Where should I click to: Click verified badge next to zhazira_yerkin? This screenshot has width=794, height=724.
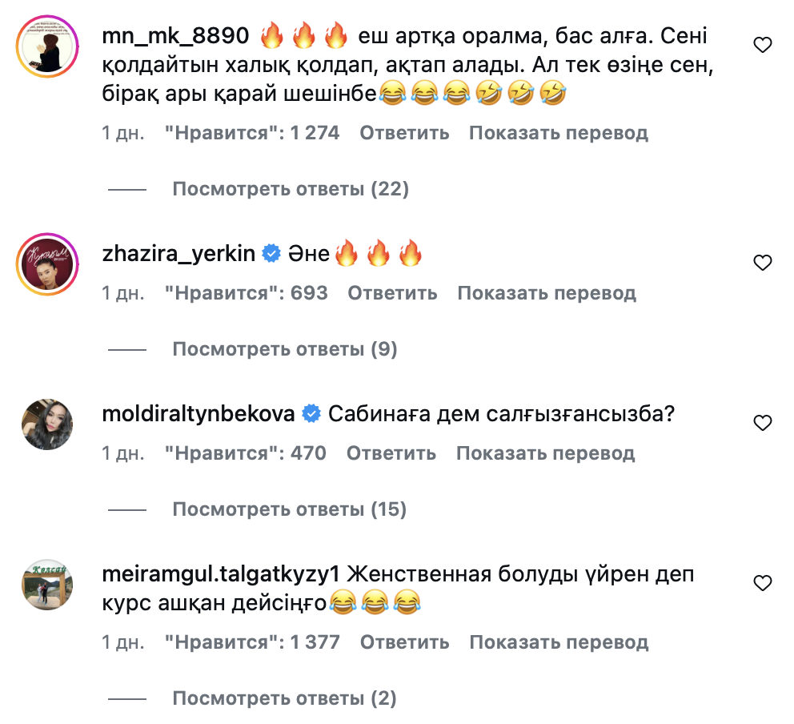click(x=271, y=254)
